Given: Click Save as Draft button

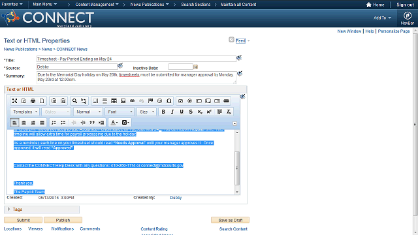Looking at the screenshot, I should click(x=231, y=220).
